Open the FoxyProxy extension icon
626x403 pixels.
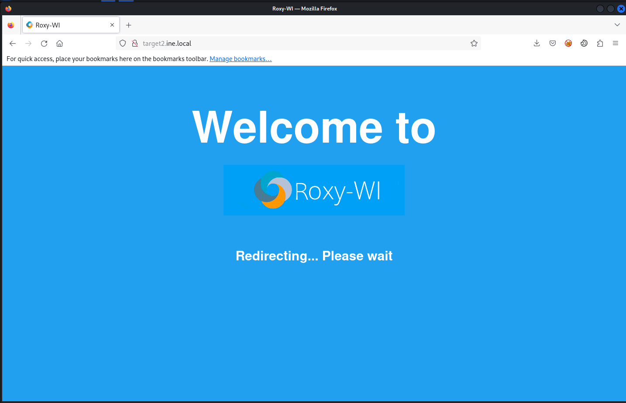point(568,43)
